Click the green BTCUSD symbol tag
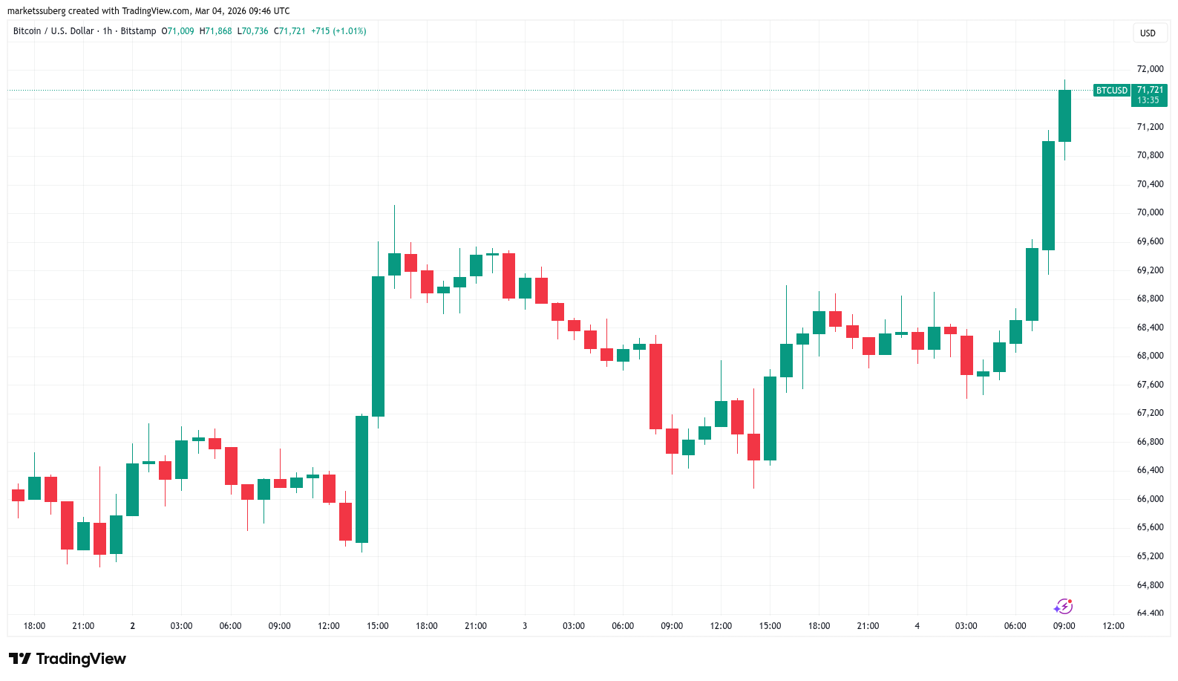Viewport: 1178px width, 681px height. tap(1111, 91)
